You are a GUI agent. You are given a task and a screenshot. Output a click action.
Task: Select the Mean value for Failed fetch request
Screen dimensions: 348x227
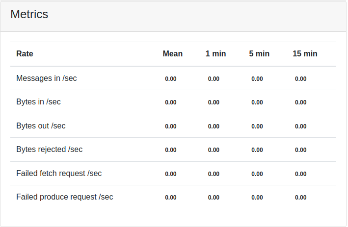point(170,174)
